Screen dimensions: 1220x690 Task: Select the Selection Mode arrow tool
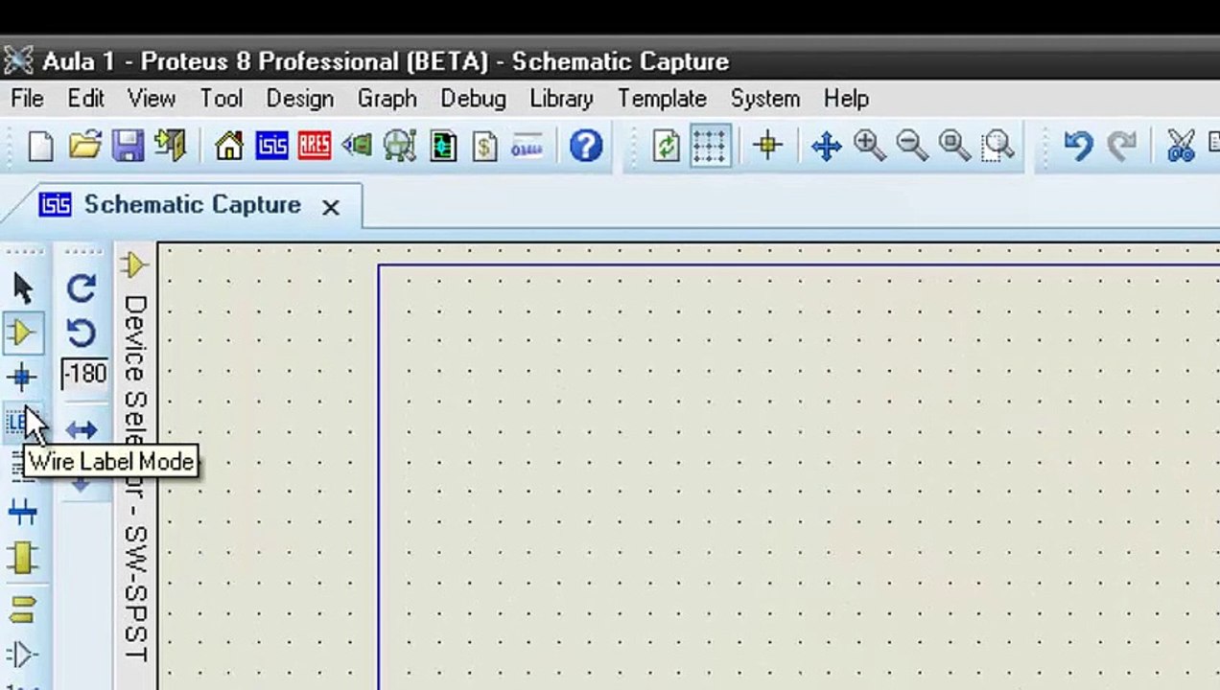point(23,287)
